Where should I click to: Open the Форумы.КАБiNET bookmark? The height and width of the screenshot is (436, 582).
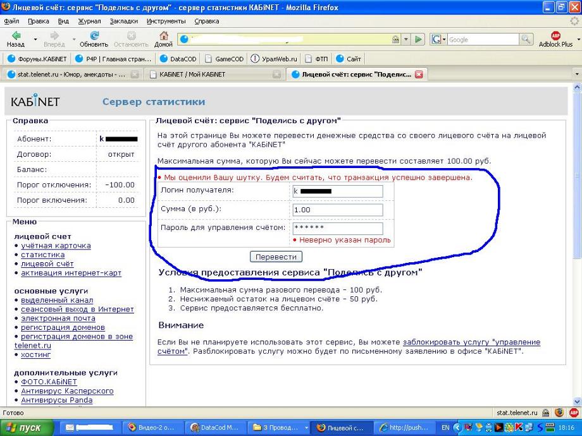coord(37,59)
